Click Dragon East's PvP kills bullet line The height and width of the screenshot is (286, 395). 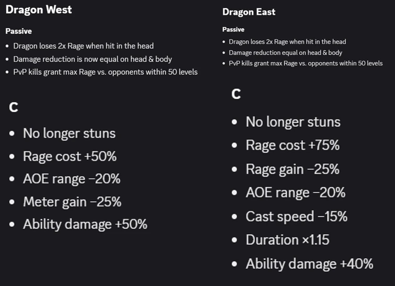coord(306,63)
